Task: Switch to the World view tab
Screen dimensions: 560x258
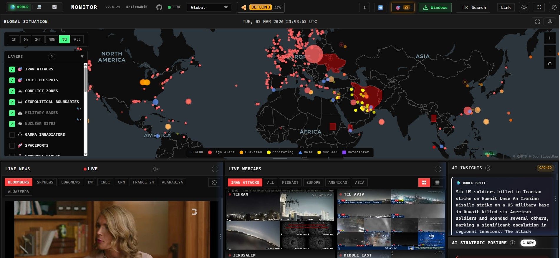Action: click(19, 7)
